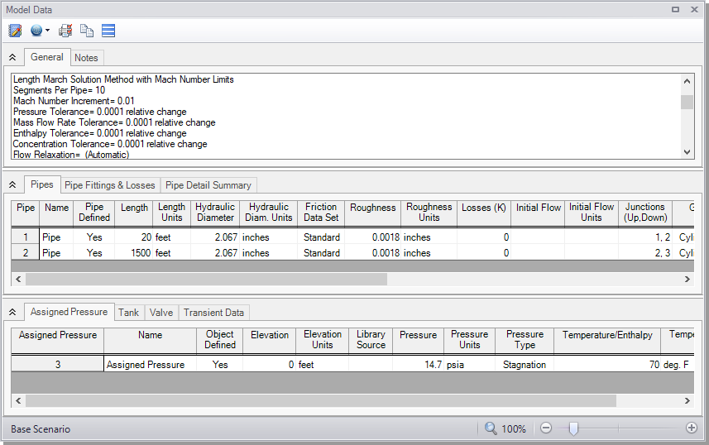Click the 14.7 pressure value cell

point(419,365)
